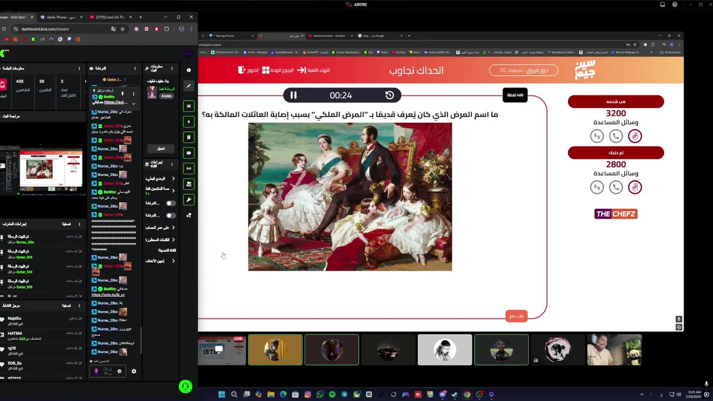Click الخروج exit button in game header

(248, 70)
